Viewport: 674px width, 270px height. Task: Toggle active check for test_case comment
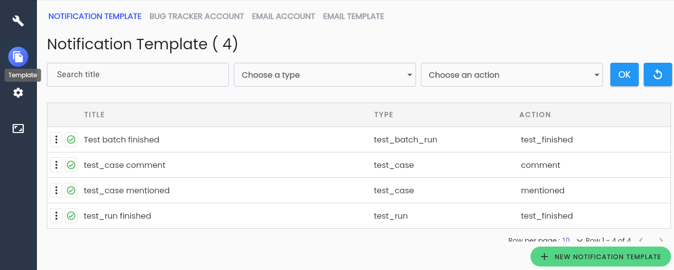(71, 165)
